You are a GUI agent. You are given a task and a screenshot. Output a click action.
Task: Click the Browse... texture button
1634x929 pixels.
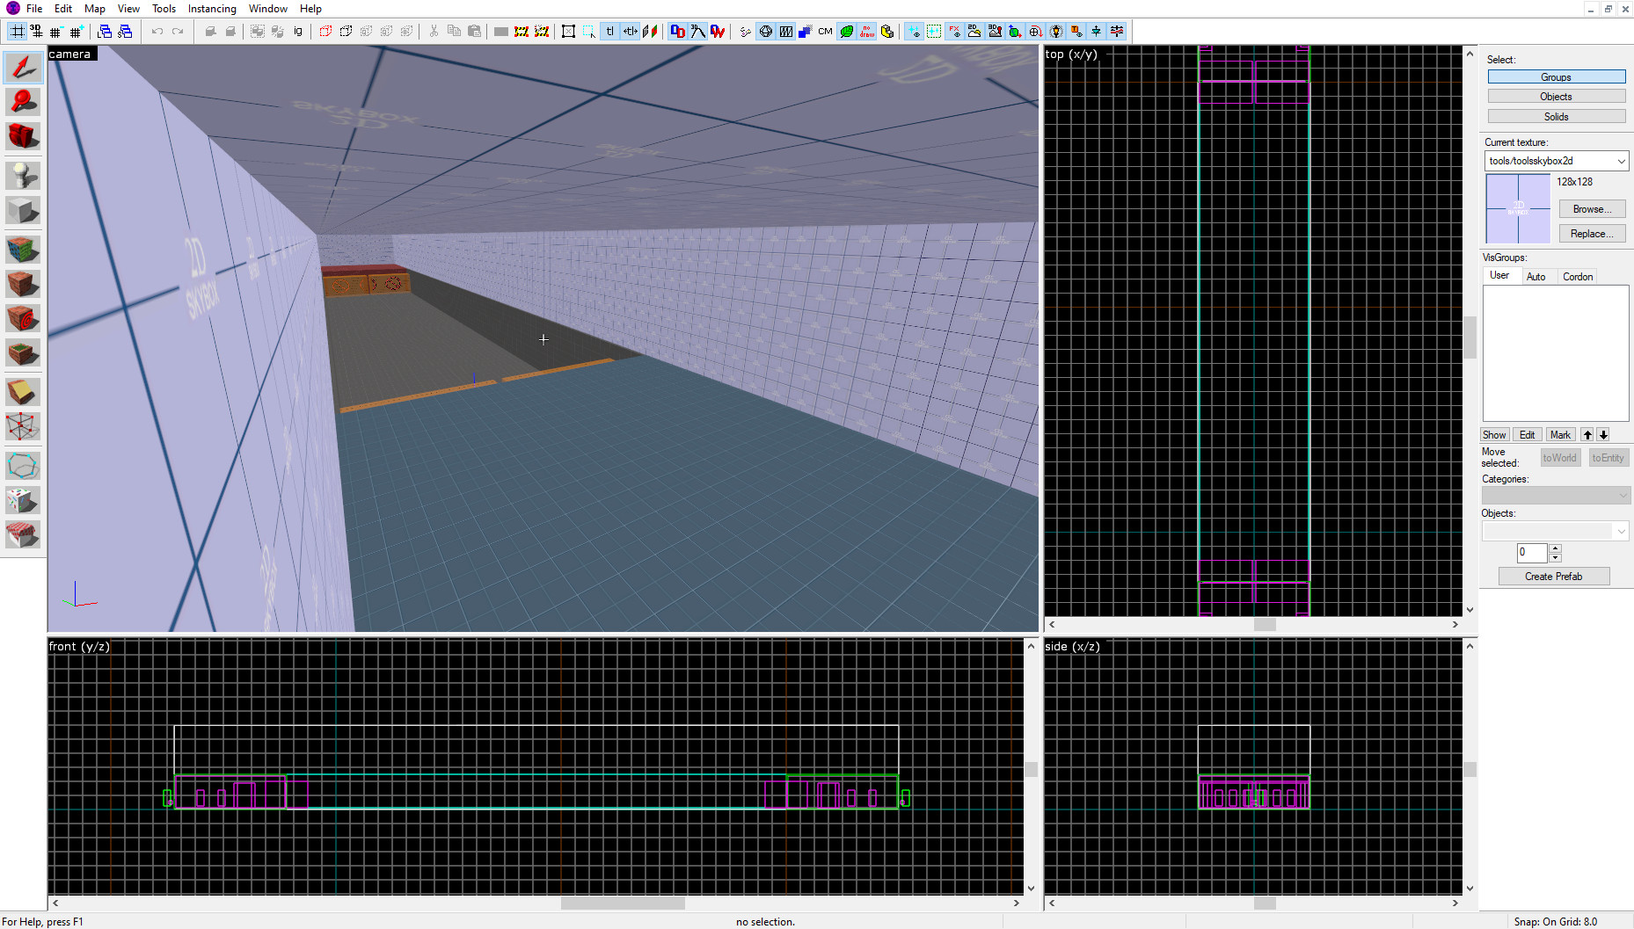(x=1592, y=209)
